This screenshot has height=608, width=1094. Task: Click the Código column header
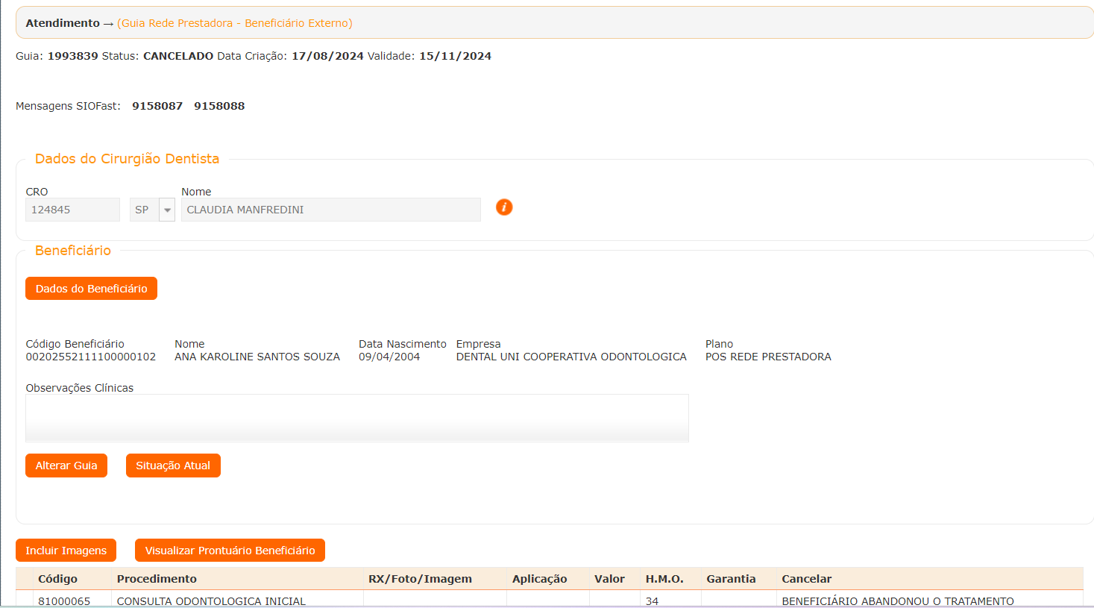tap(57, 579)
